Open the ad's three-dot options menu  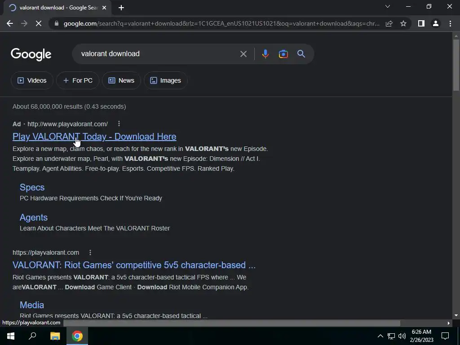pyautogui.click(x=119, y=124)
